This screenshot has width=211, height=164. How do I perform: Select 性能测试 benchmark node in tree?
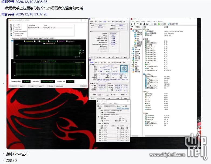[x=136, y=72]
